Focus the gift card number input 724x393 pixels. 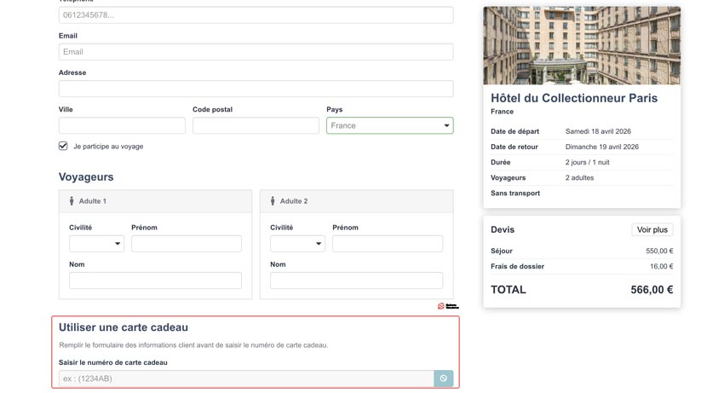[x=245, y=379]
